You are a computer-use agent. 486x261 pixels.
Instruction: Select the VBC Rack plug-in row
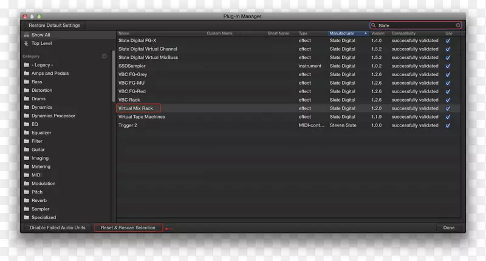[288, 100]
